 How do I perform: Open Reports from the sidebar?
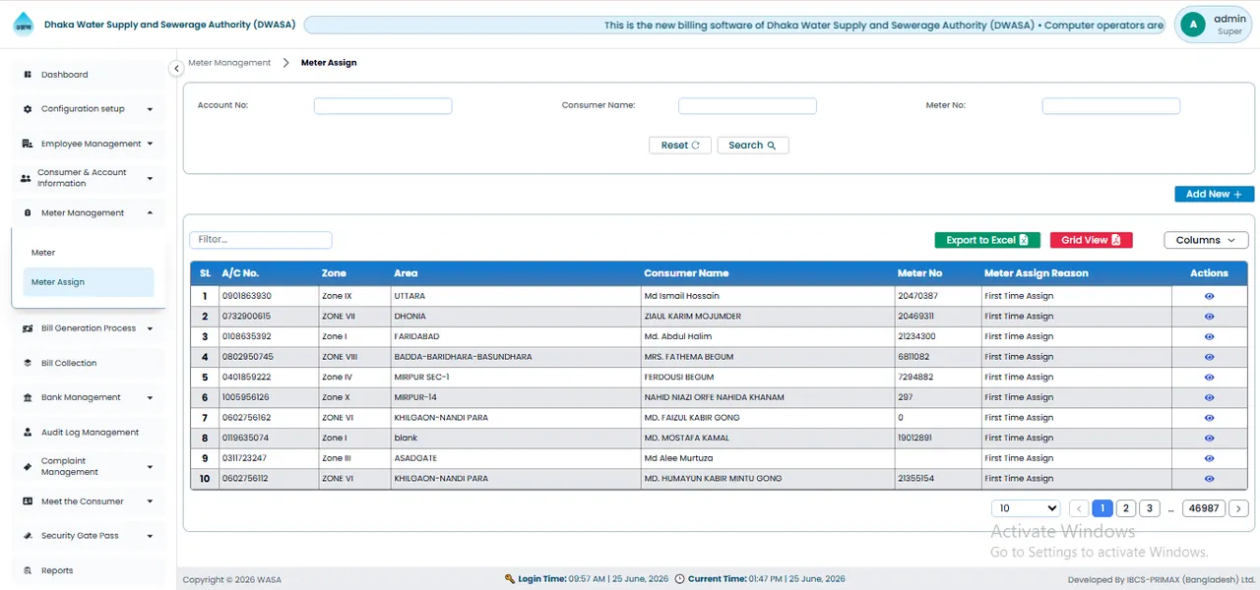[87, 570]
